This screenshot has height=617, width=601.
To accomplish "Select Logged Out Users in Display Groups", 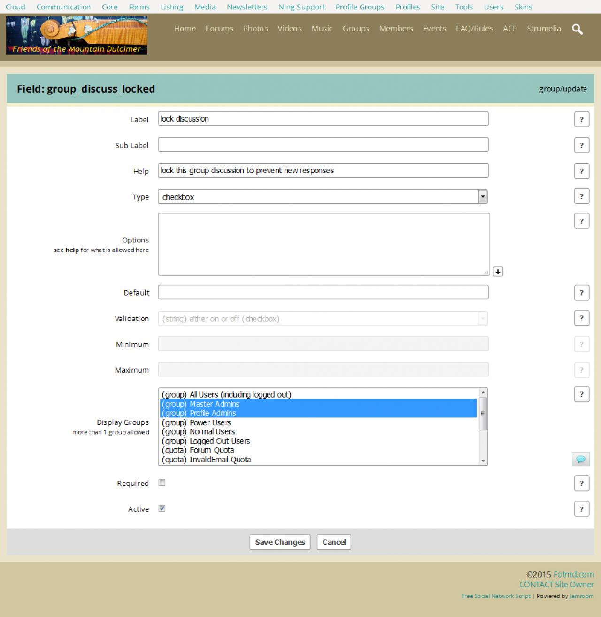I will tap(318, 441).
